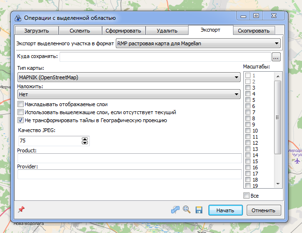302x233 pixels.
Task: Check the 'Все' scales checkbox
Action: (247, 195)
